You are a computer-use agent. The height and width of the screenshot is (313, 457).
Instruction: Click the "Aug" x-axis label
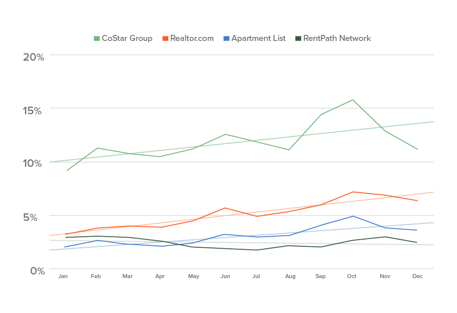(290, 276)
